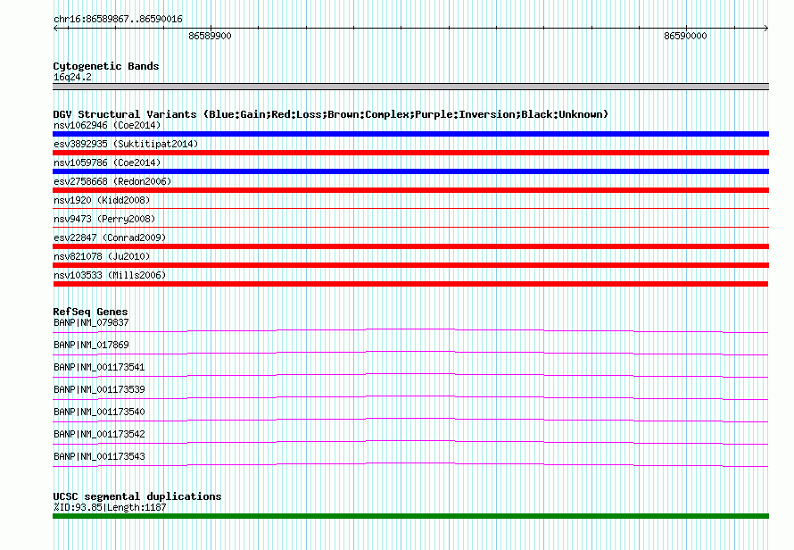This screenshot has width=794, height=550.
Task: Open variant esv2758668 (Redon2006) label
Action: click(112, 181)
